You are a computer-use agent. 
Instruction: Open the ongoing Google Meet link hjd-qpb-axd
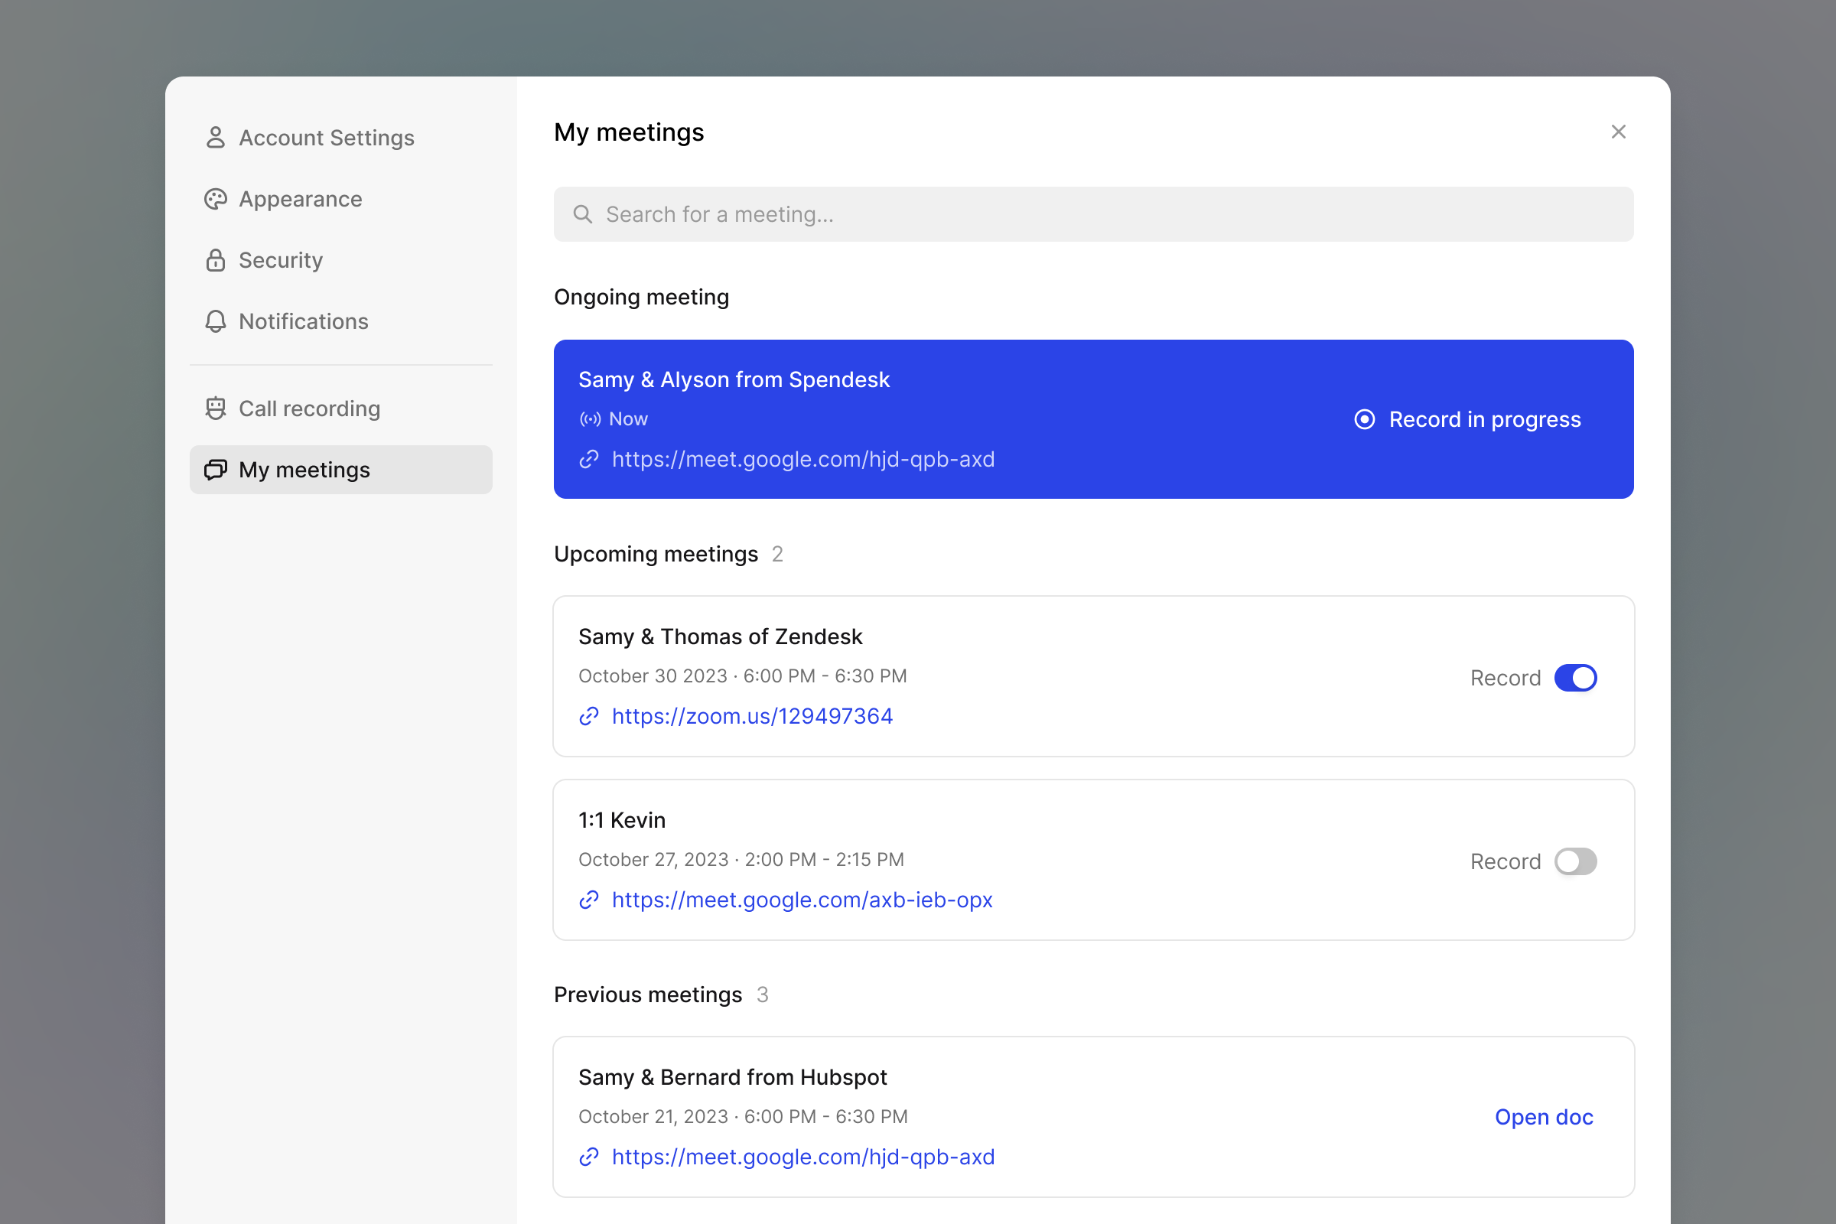(803, 459)
